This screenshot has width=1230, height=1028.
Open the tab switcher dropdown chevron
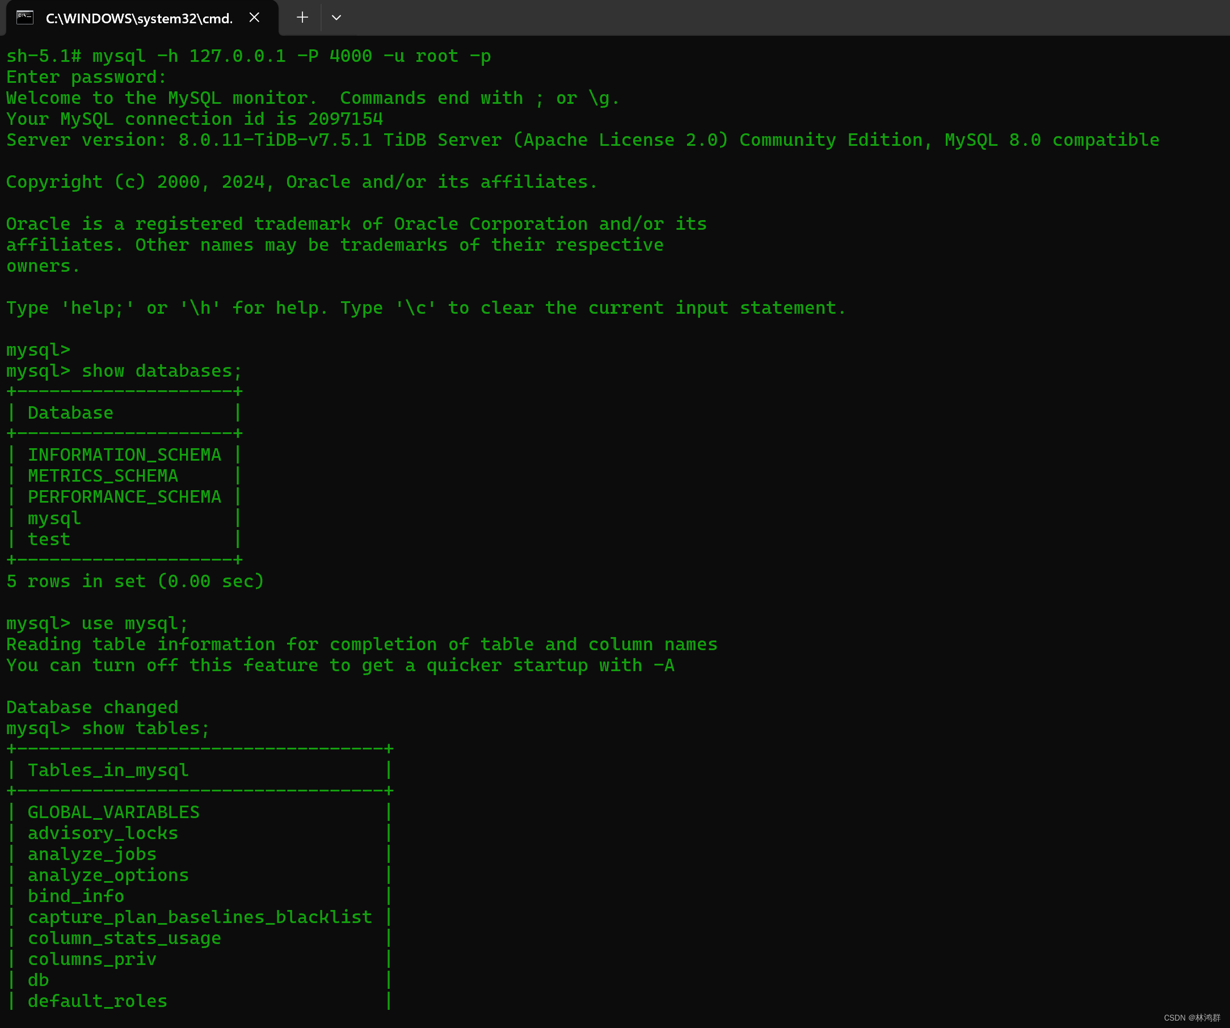click(336, 18)
